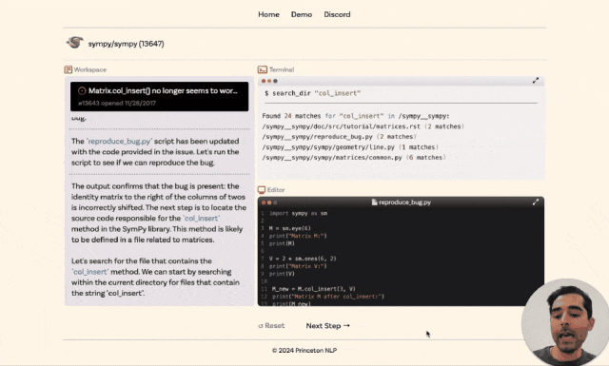This screenshot has height=366, width=609.
Task: Open the Home navigation item
Action: [x=268, y=14]
